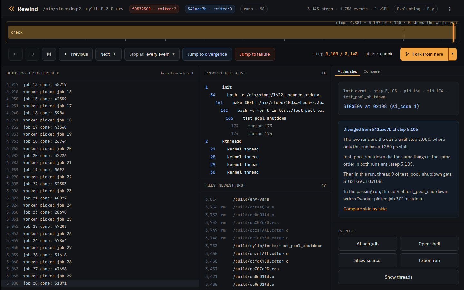
Task: Click the orange timeline position marker
Action: point(453,32)
